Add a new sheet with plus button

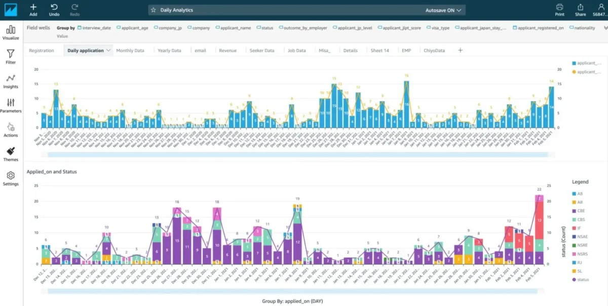coord(460,51)
